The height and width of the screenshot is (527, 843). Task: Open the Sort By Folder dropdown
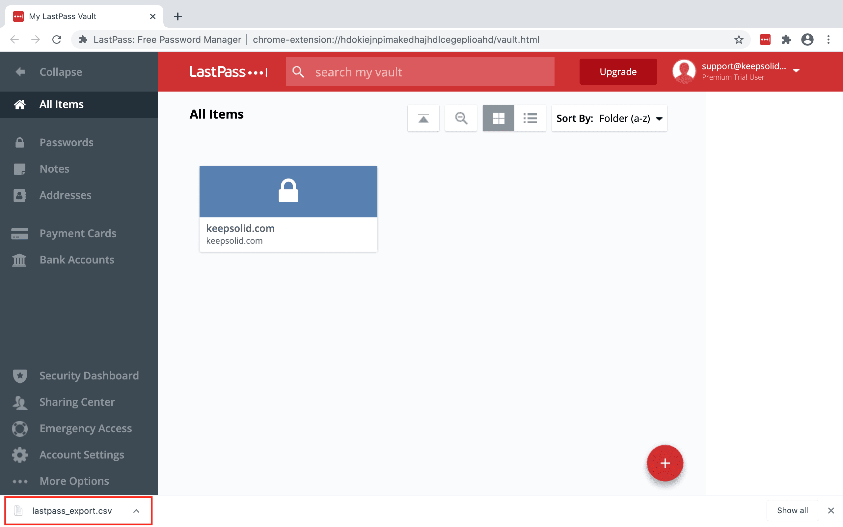[609, 119]
